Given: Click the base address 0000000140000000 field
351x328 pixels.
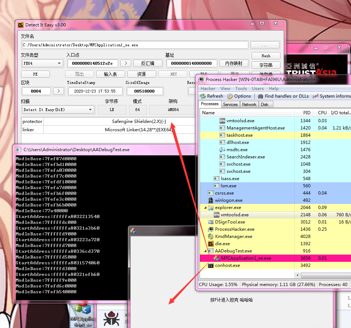Looking at the screenshot, I should click(x=192, y=63).
